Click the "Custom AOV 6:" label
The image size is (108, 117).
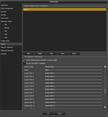29,90
